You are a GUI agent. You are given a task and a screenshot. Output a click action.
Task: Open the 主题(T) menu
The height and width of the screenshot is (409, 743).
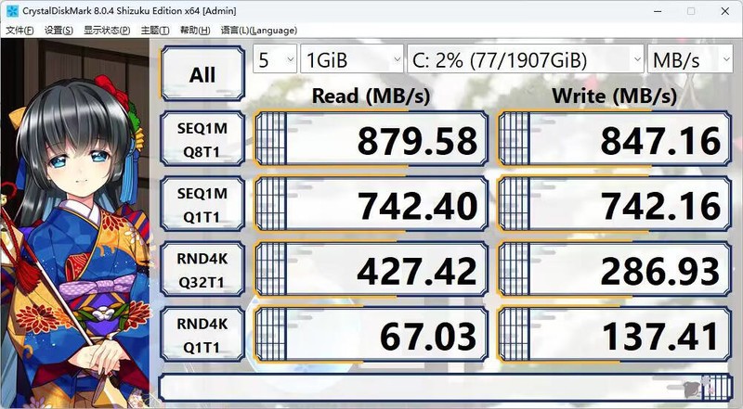pos(154,31)
